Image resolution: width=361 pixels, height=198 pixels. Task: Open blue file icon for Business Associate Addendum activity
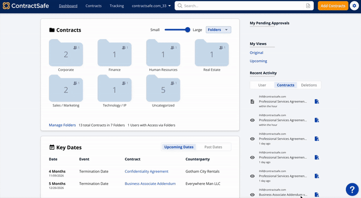coord(317,194)
